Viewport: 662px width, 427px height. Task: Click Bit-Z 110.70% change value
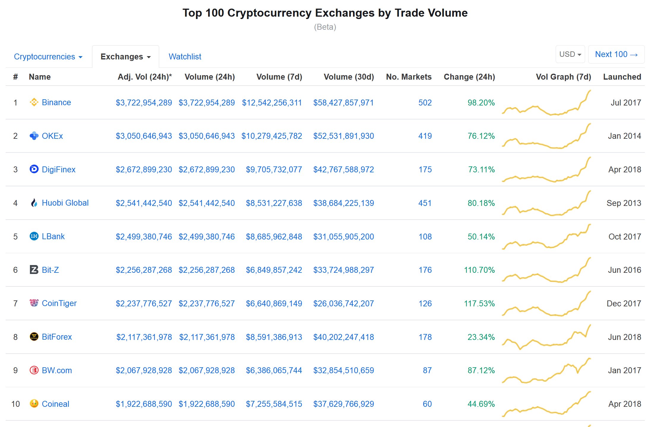point(479,270)
